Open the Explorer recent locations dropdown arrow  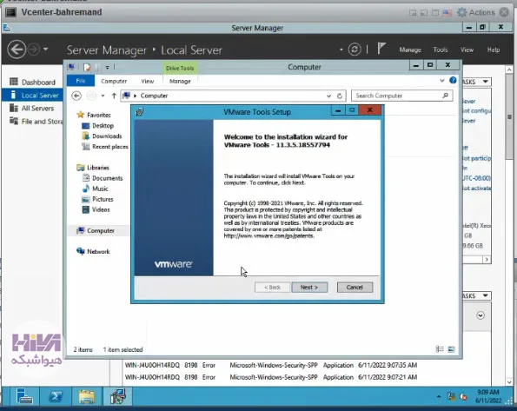click(103, 96)
